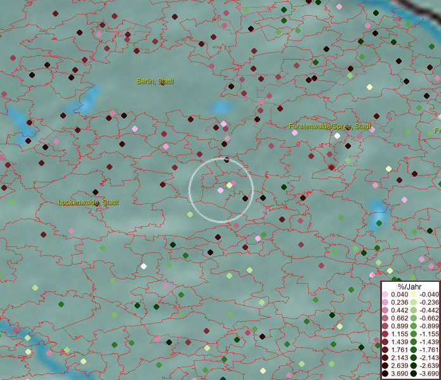Pick the -2.143 dark green legend swatch
Viewport: 441px width, 380px height.
[414, 358]
